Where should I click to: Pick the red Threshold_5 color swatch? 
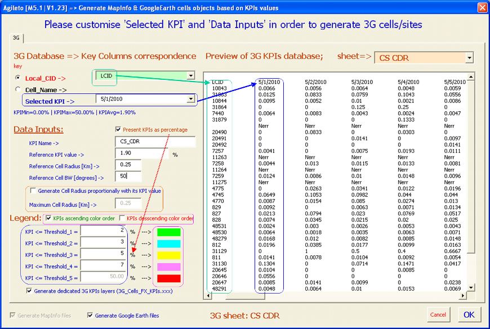(x=169, y=278)
